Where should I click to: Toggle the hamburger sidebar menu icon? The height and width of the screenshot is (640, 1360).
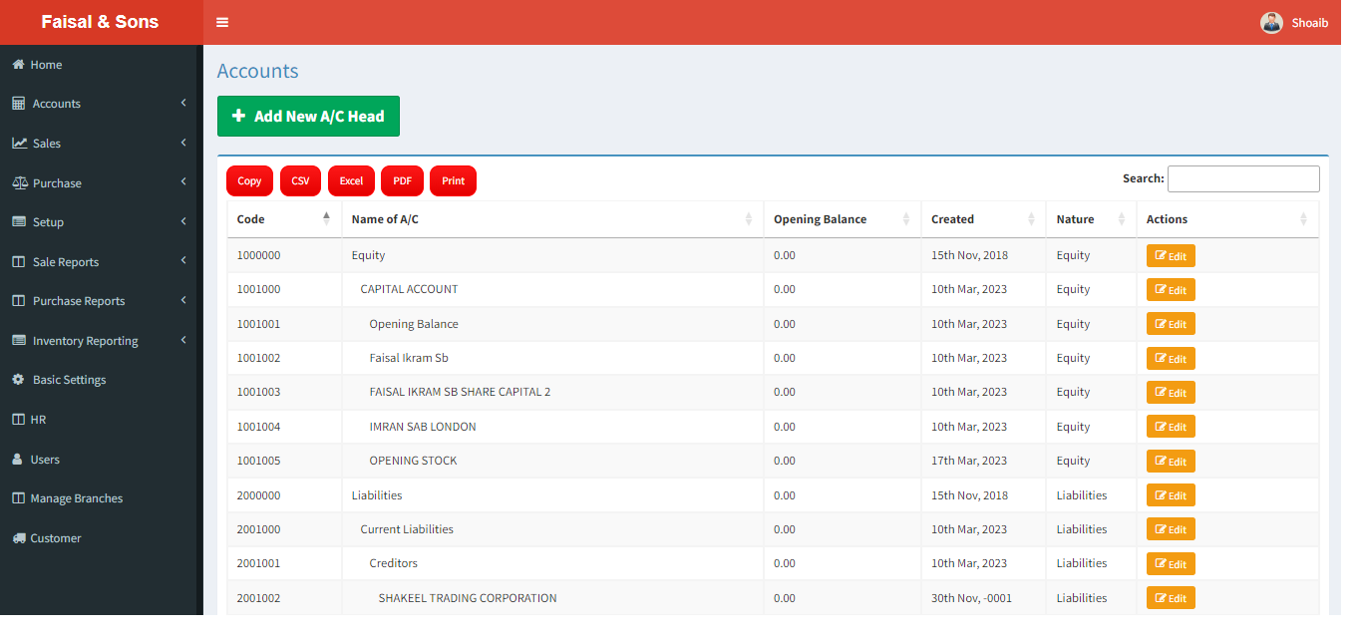pyautogui.click(x=222, y=22)
